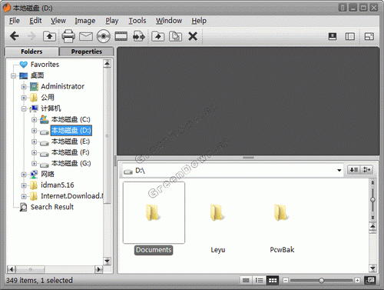The width and height of the screenshot is (384, 290).
Task: Switch to full screen view icon
Action: pos(369,36)
